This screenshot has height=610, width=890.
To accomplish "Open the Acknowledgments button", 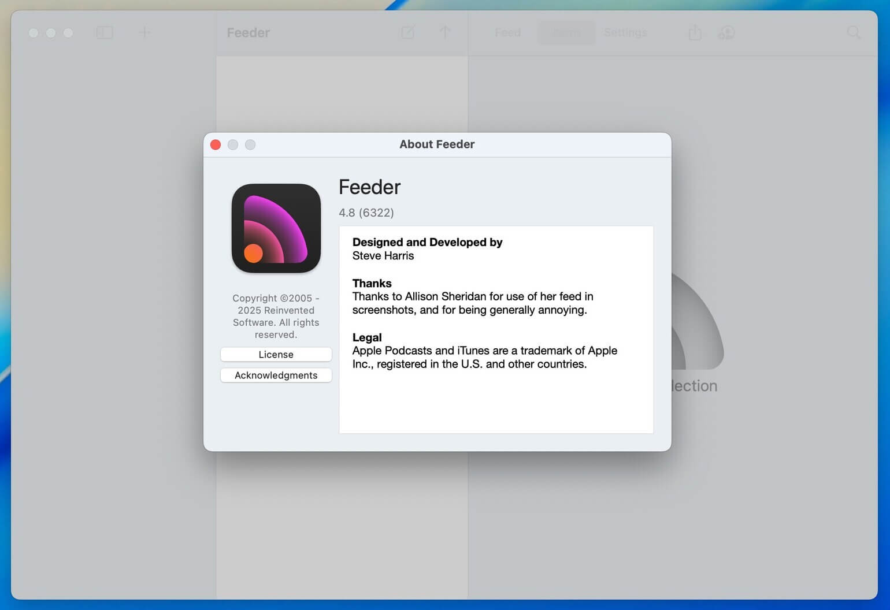I will pyautogui.click(x=276, y=375).
